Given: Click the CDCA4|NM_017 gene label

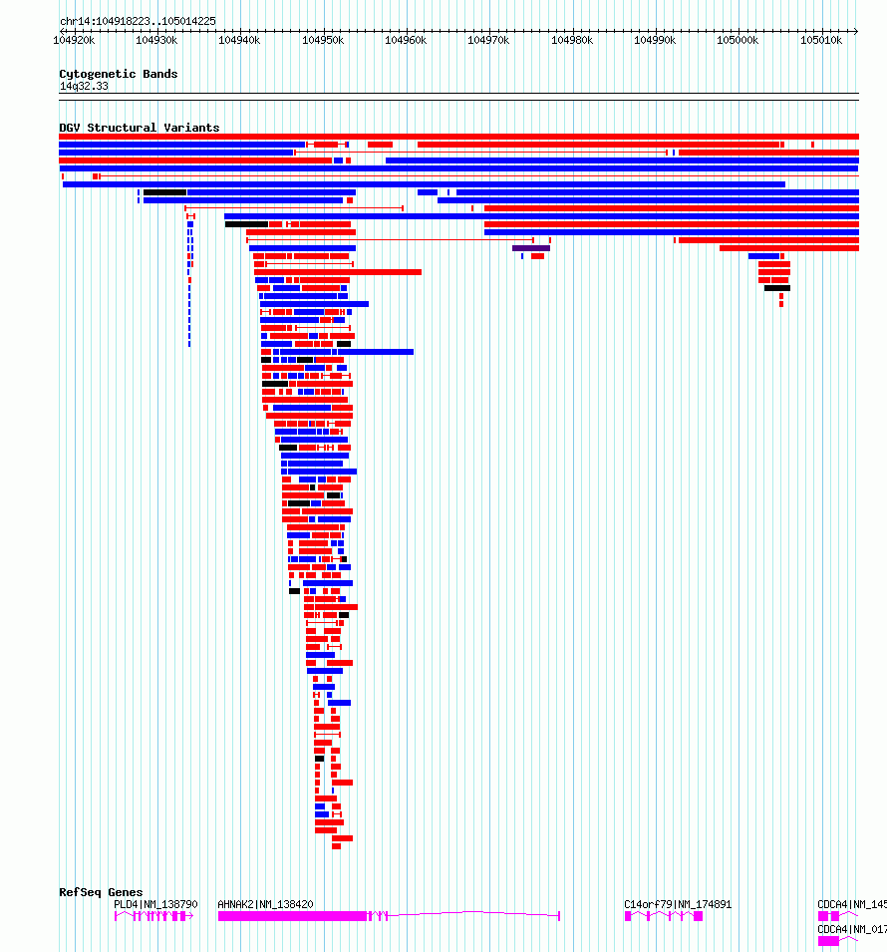Looking at the screenshot, I should tap(852, 929).
